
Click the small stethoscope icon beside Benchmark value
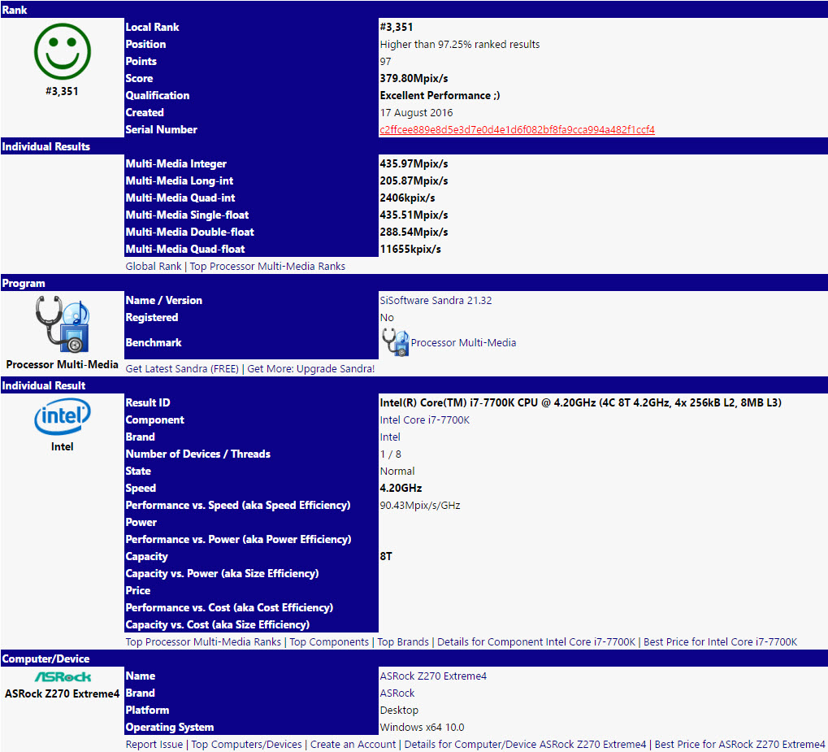point(394,342)
